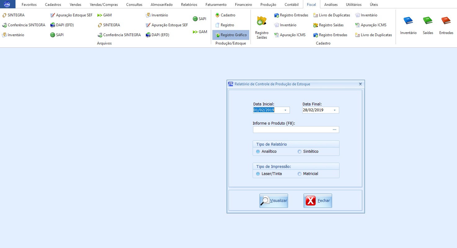Click the application logo button
This screenshot has width=457, height=248.
pyautogui.click(x=7, y=4)
